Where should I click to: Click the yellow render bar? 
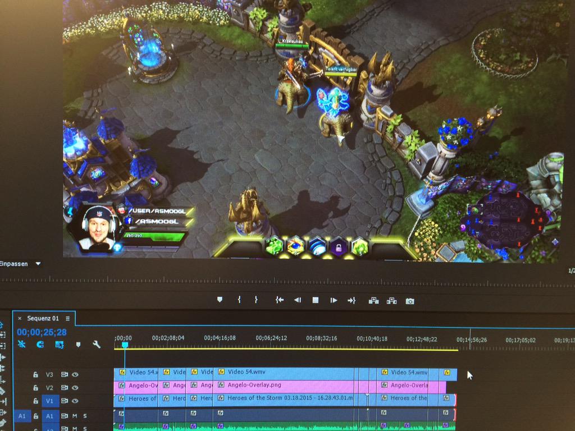point(286,349)
